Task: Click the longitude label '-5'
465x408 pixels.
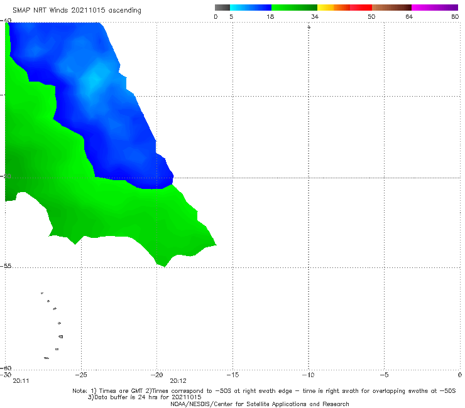Action: point(384,375)
